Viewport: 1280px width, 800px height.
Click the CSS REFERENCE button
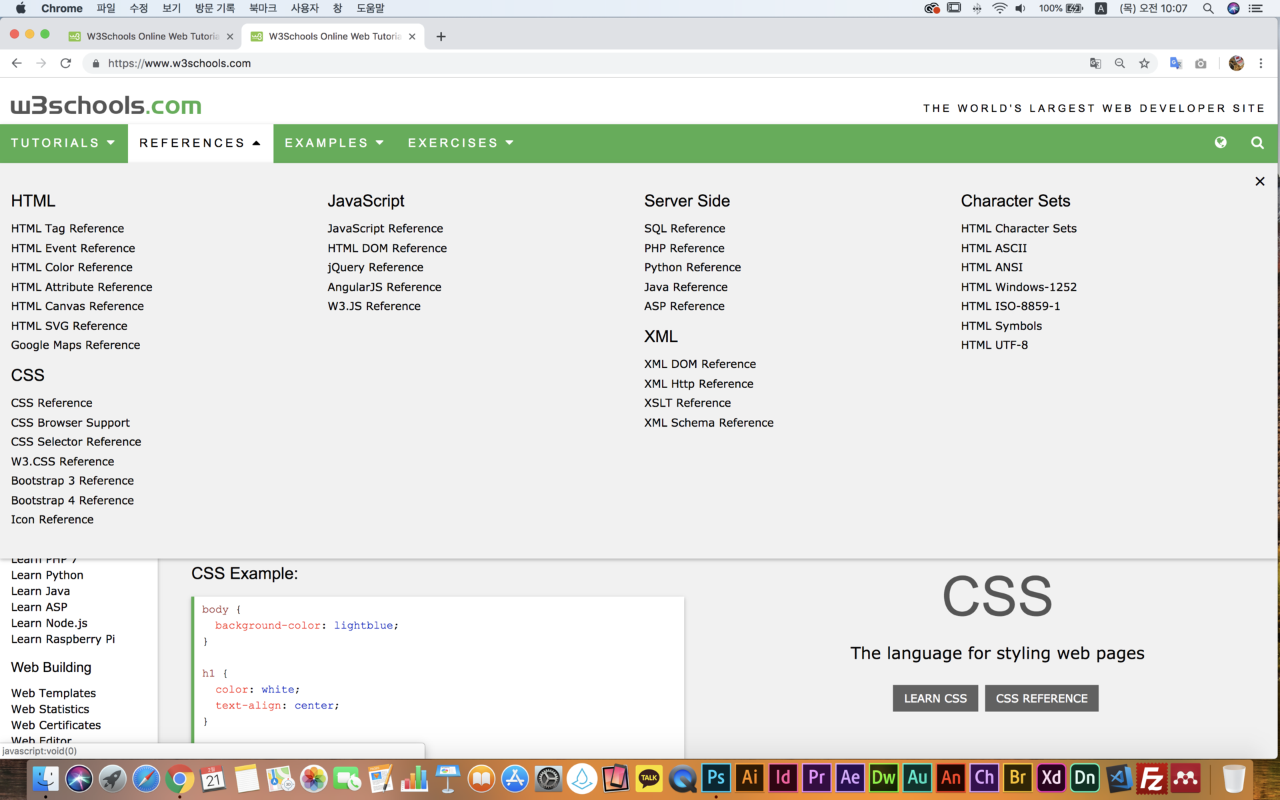1041,698
